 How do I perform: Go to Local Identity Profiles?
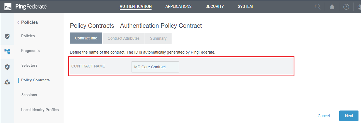click(x=40, y=110)
